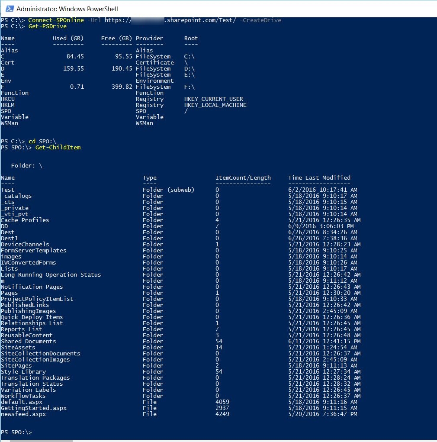The image size is (437, 442).
Task: Select the SPO drive entry in the list
Action: click(7, 111)
